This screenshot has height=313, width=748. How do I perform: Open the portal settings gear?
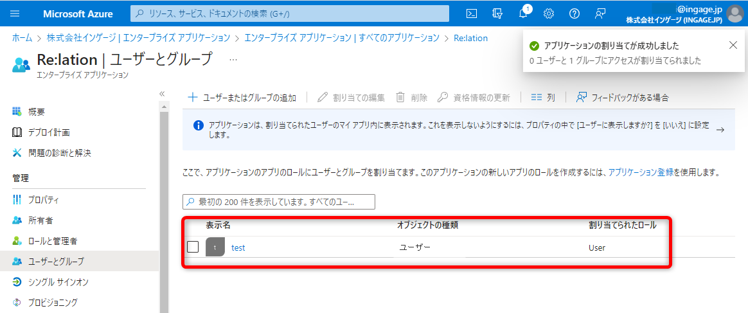pos(549,13)
